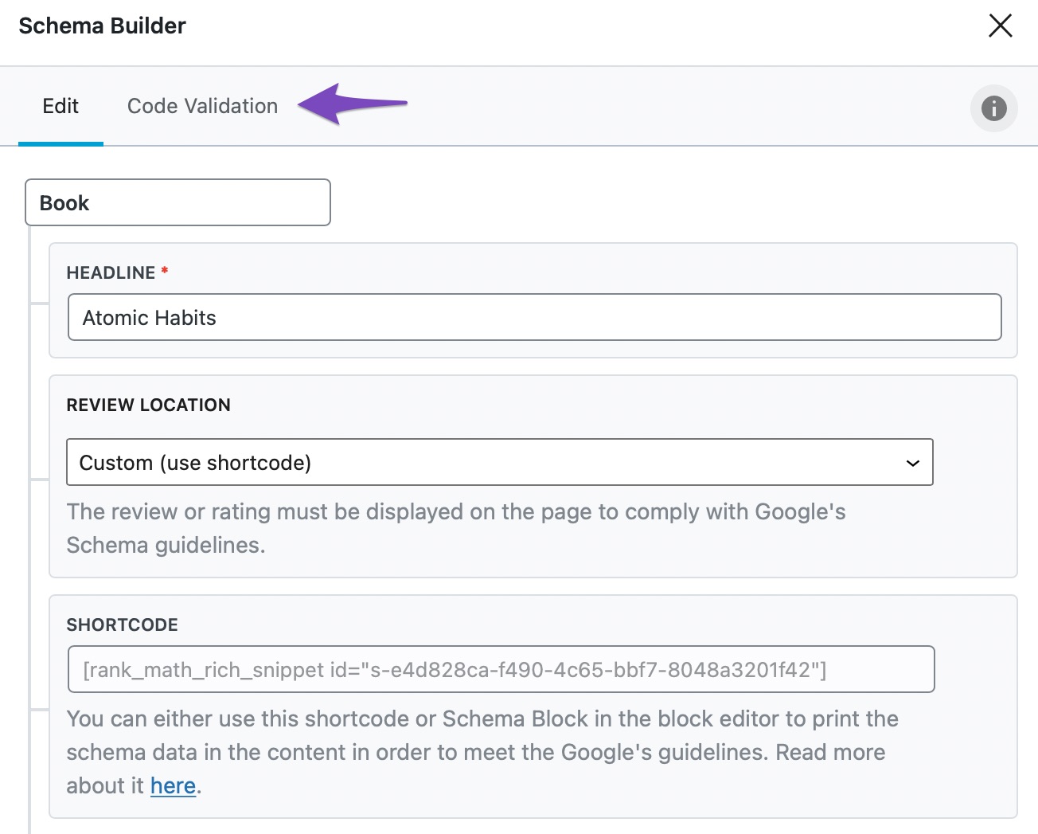Switch to the Code Validation tab

coord(202,107)
